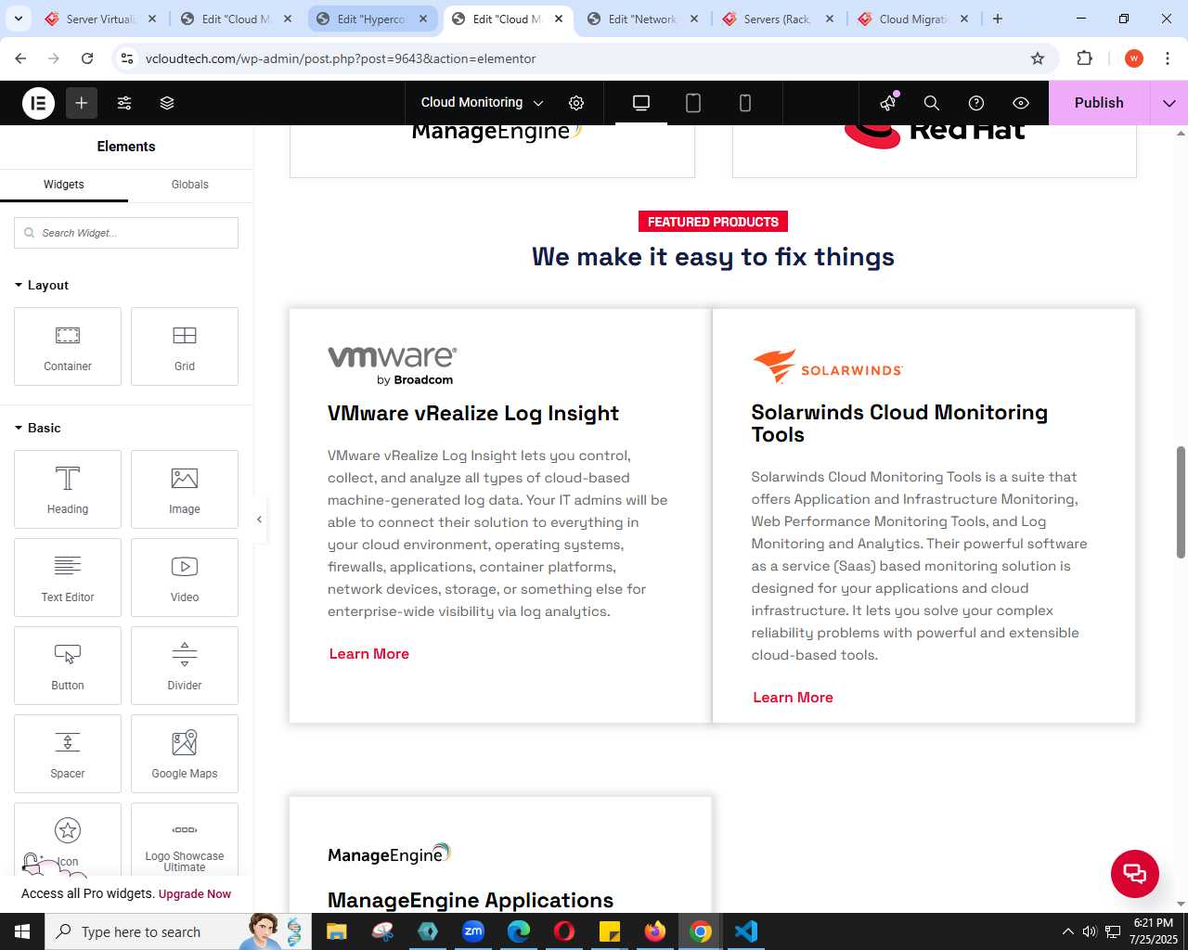Select the Logo Showcase Ultimate widget
This screenshot has width=1188, height=950.
coord(185,840)
